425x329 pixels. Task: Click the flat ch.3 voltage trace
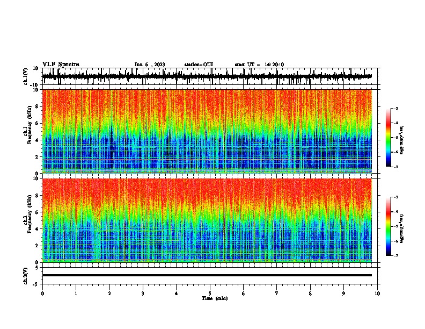[207, 275]
